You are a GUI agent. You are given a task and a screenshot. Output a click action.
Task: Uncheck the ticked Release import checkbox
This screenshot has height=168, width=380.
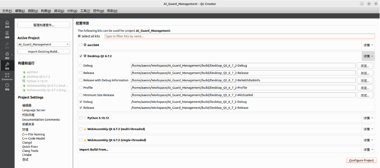tap(81, 108)
